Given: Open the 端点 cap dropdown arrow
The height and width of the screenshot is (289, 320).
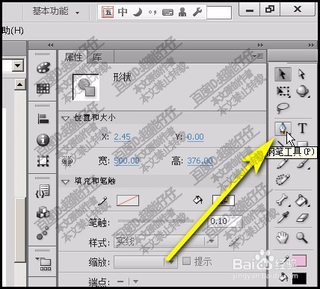Looking at the screenshot, I should click(x=135, y=282).
